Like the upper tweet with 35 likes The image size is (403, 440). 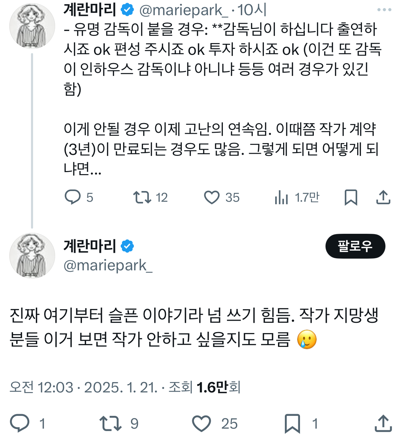(x=212, y=198)
